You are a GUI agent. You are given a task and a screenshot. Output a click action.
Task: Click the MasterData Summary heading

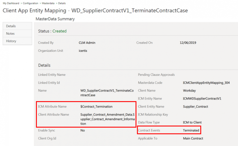point(55,19)
